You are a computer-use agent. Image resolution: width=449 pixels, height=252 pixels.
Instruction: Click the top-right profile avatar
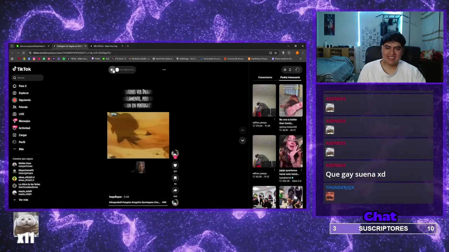coord(297,70)
